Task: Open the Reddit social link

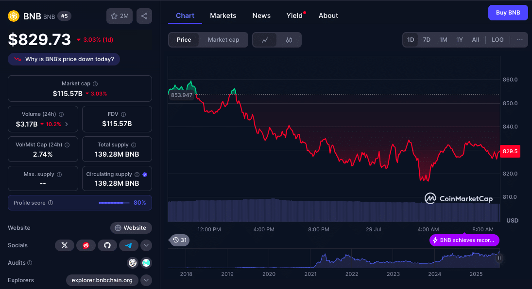Action: 86,245
